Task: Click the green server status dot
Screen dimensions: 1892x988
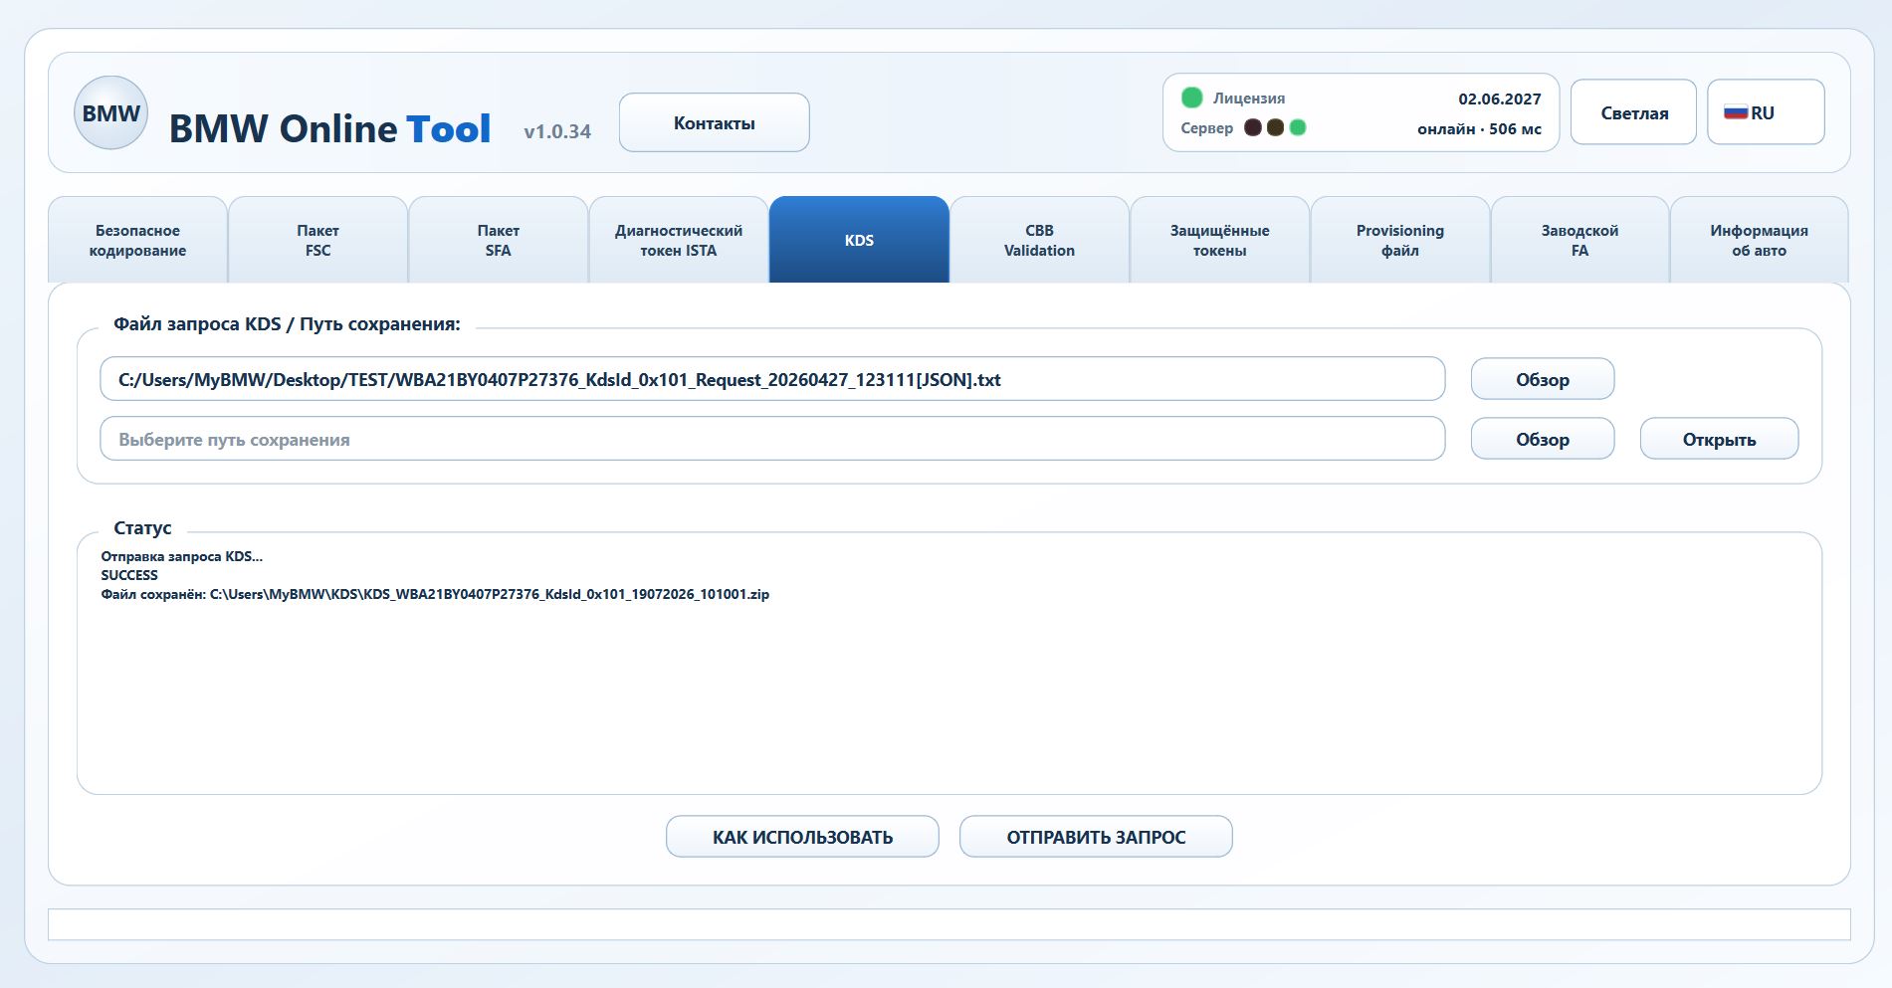Action: pyautogui.click(x=1298, y=127)
